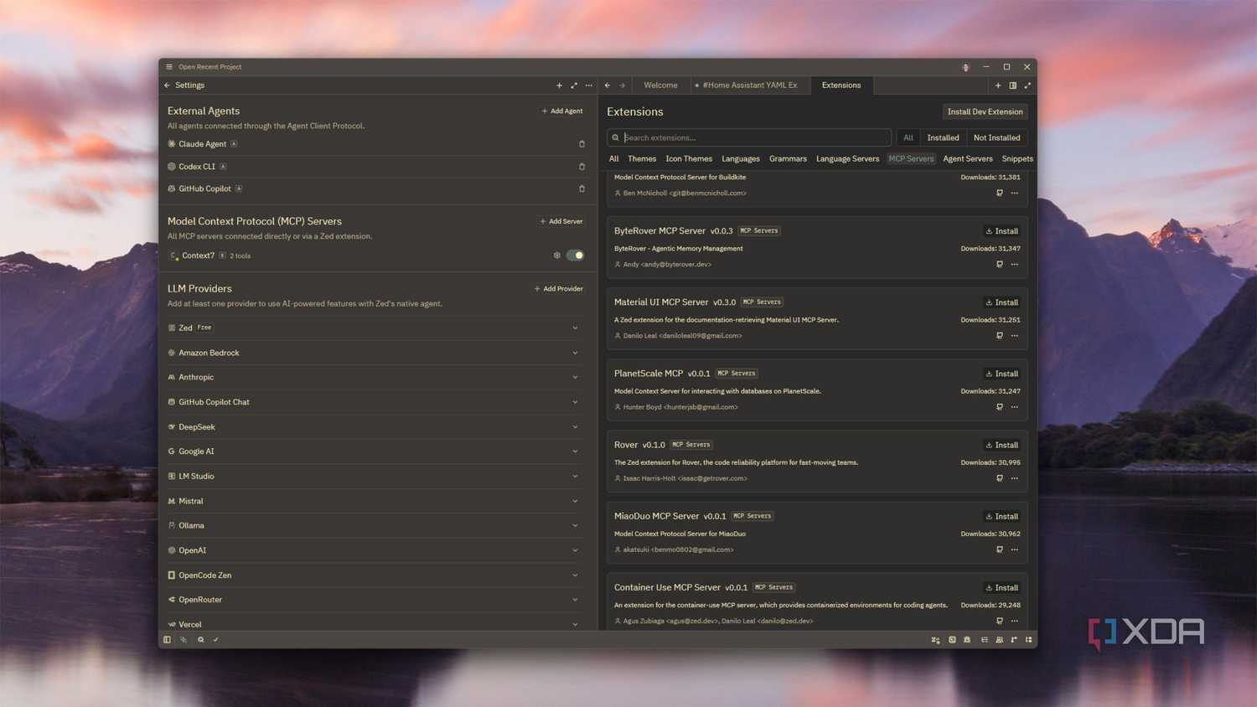Open the user avatar menu in title bar
Screen dimensions: 1257x707
(x=965, y=67)
